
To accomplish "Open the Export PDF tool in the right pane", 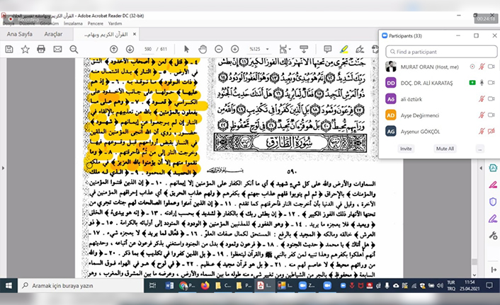I will [x=493, y=168].
